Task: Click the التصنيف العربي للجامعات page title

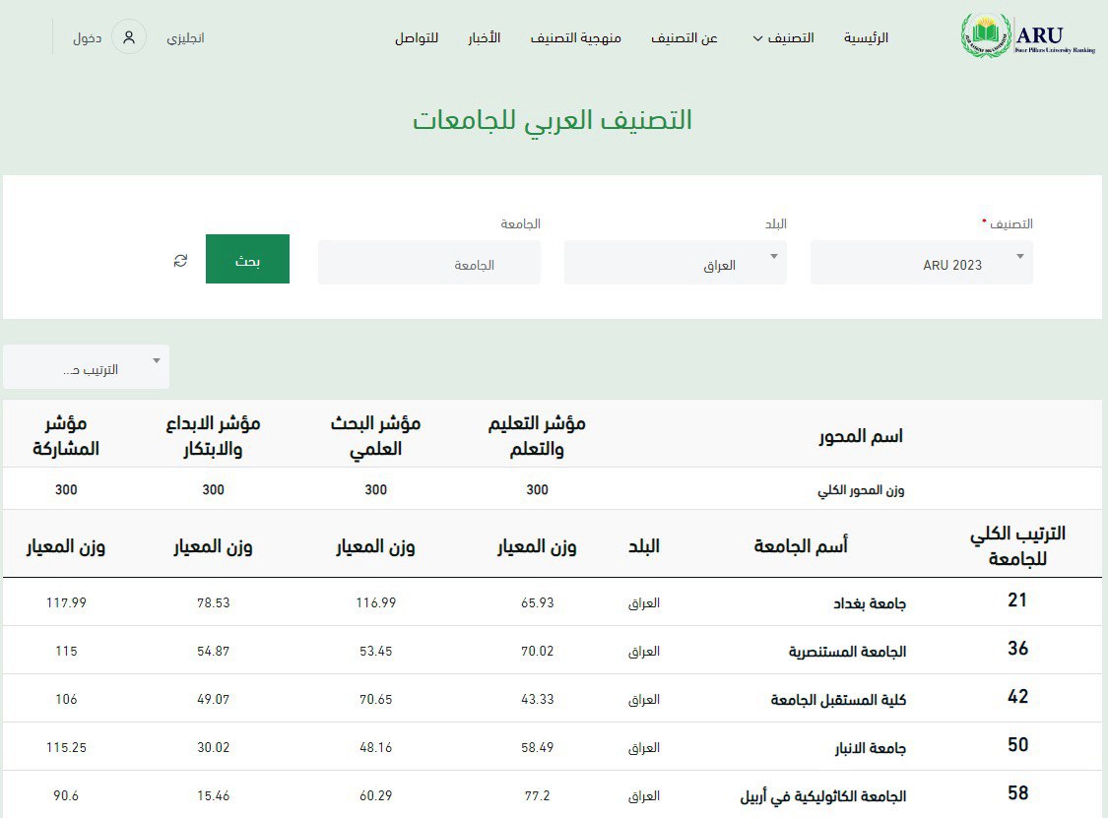Action: coord(553,120)
